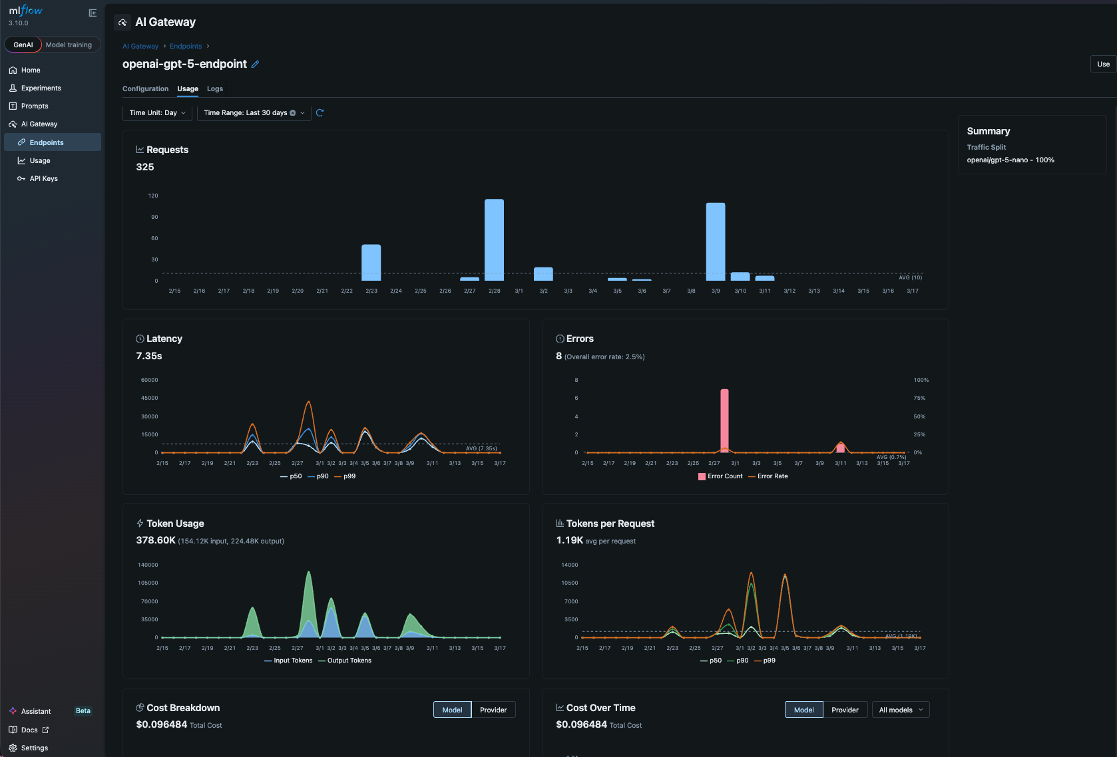Image resolution: width=1117 pixels, height=757 pixels.
Task: Open the Time Unit dropdown
Action: 156,112
